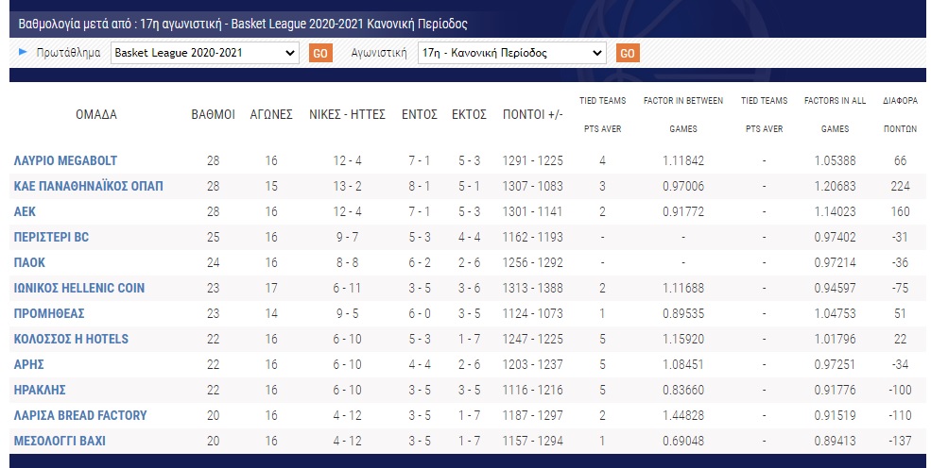This screenshot has width=931, height=468.
Task: Click GO button next to championship dropdown
Action: (x=320, y=54)
